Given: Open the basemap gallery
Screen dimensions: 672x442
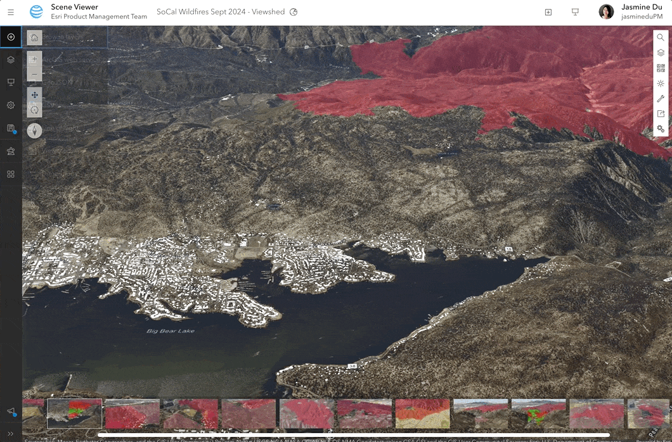Looking at the screenshot, I should coord(661,68).
